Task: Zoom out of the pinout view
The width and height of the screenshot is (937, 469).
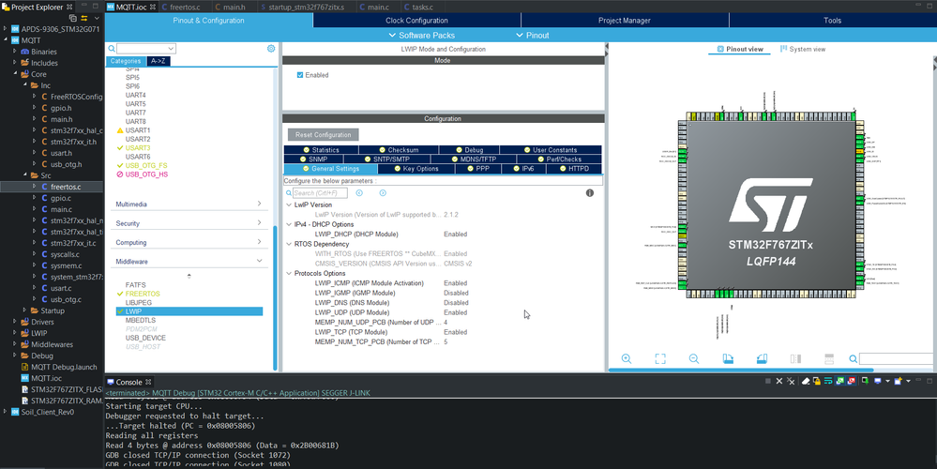Action: coord(694,358)
